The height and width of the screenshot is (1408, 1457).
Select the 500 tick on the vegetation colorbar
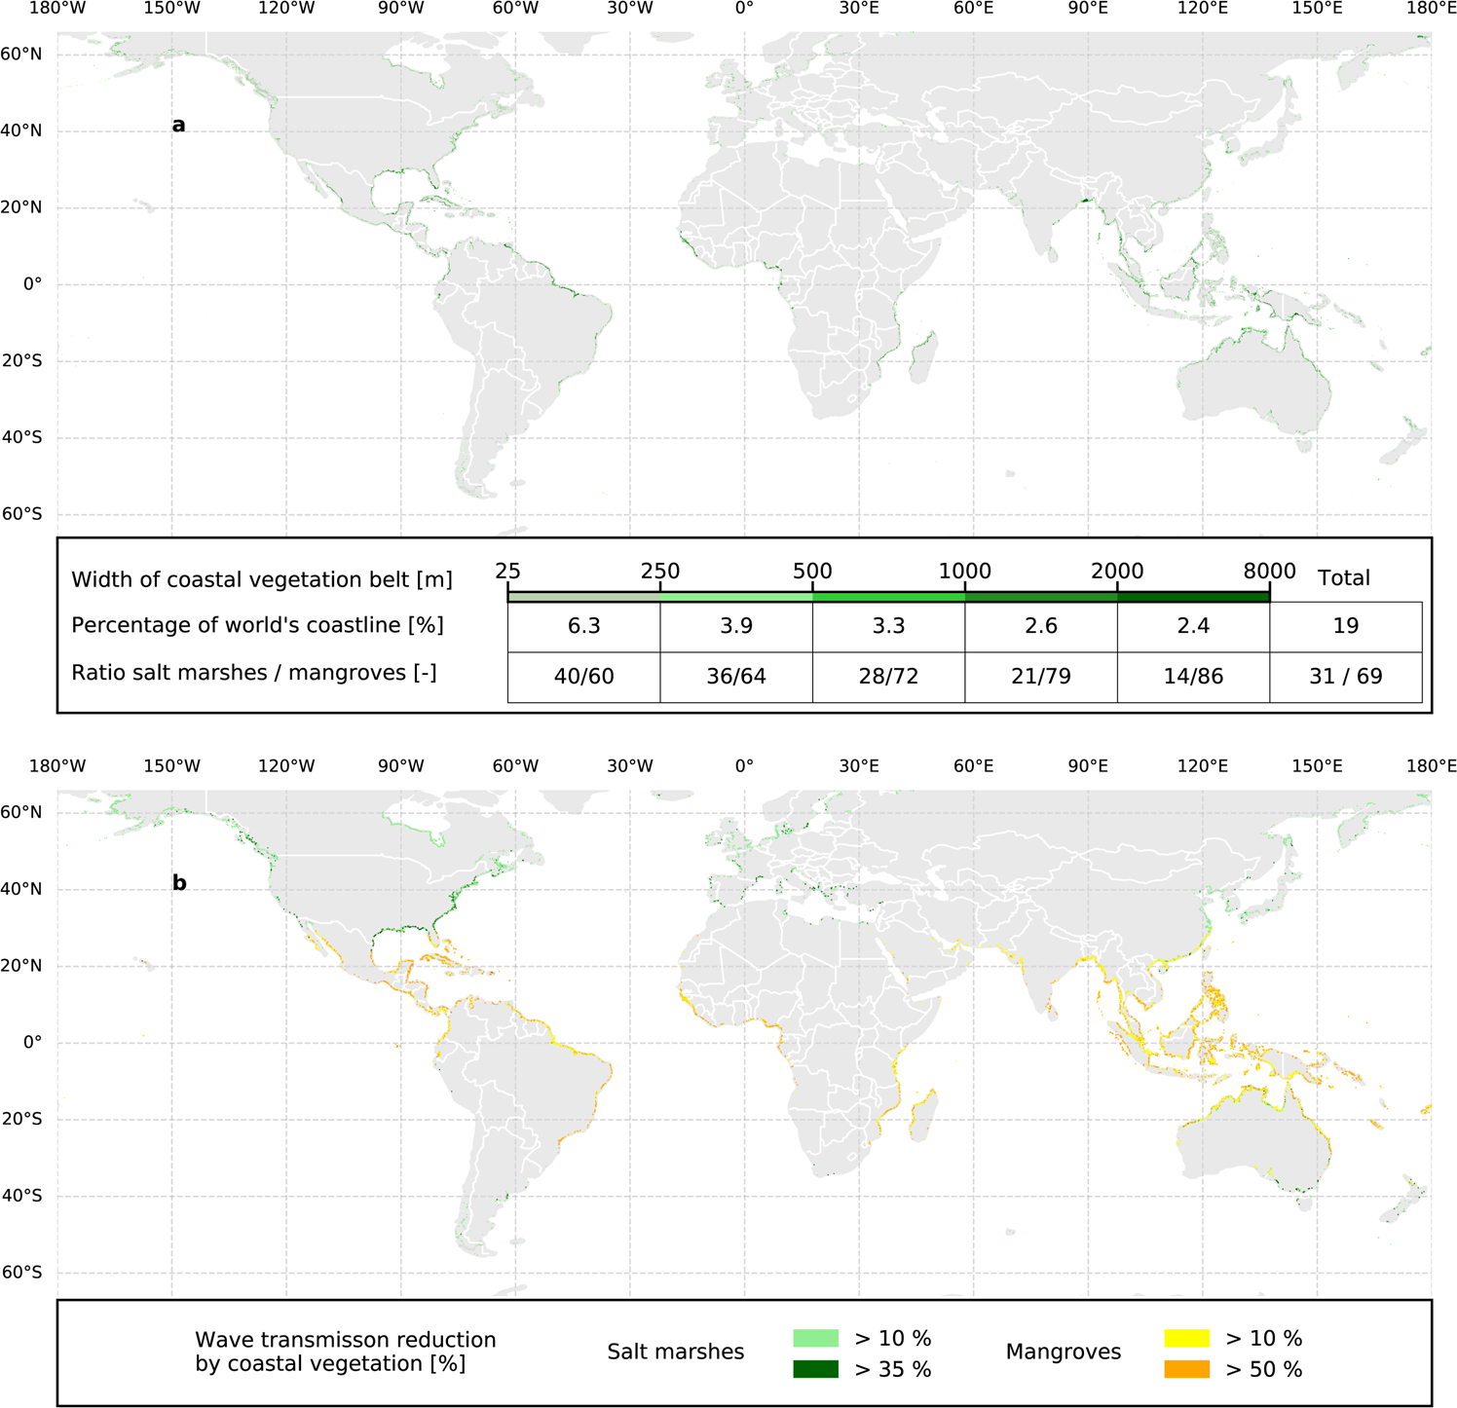(x=812, y=574)
